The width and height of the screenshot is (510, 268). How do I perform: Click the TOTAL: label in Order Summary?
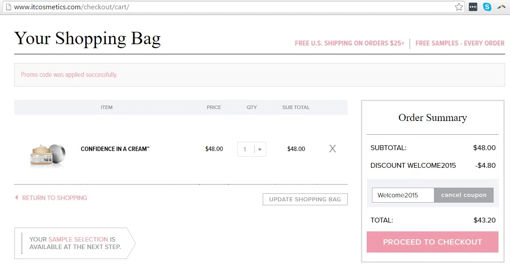[382, 220]
